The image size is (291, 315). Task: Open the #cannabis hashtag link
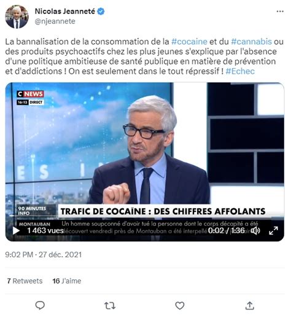pyautogui.click(x=252, y=42)
